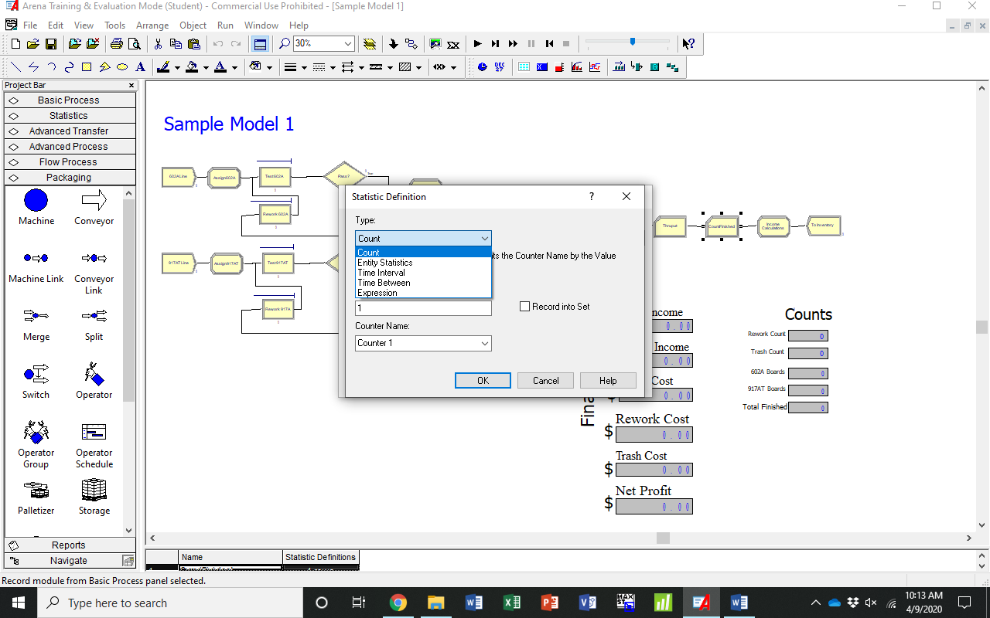
Task: Select the Ellipse drawing tool
Action: [x=122, y=67]
